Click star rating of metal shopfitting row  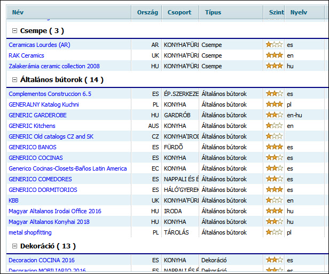click(x=274, y=232)
